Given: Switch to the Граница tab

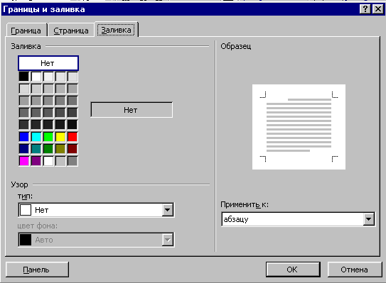Looking at the screenshot, I should click(26, 30).
